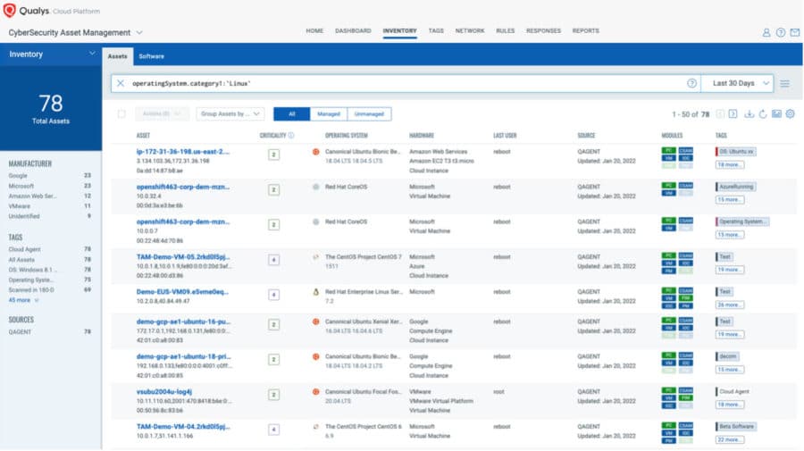The image size is (804, 451).
Task: Open the Dashboard menu item
Action: click(x=353, y=31)
